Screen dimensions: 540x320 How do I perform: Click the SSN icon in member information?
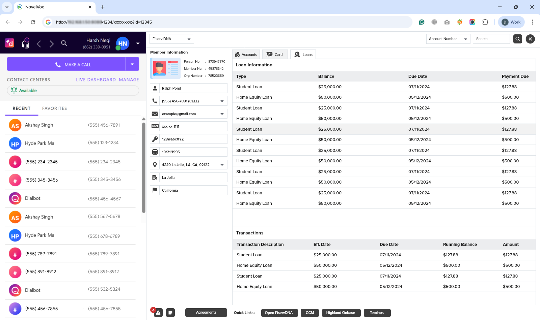155,126
